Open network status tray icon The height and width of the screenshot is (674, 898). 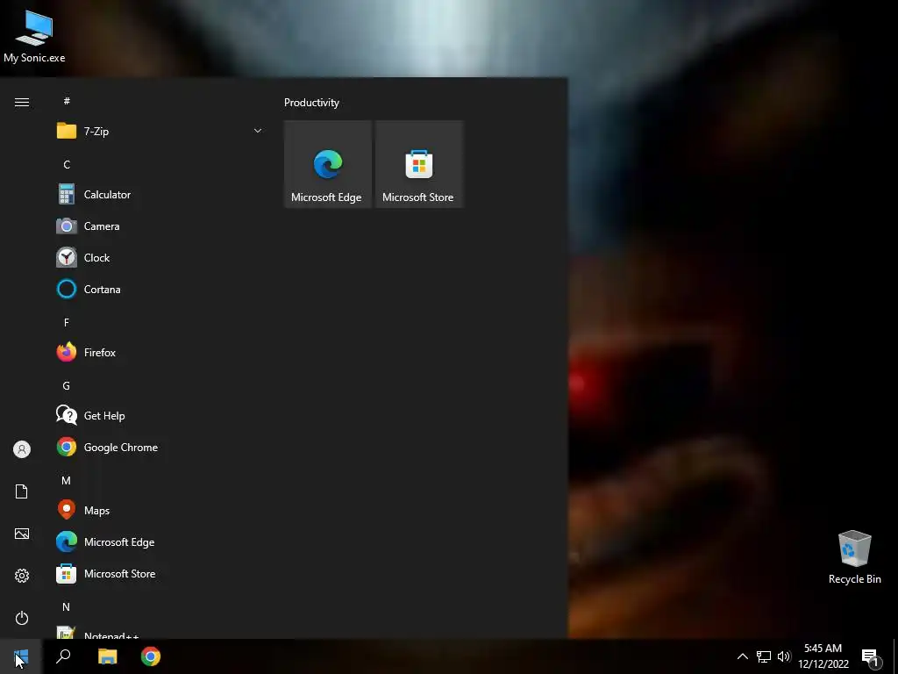pos(764,656)
